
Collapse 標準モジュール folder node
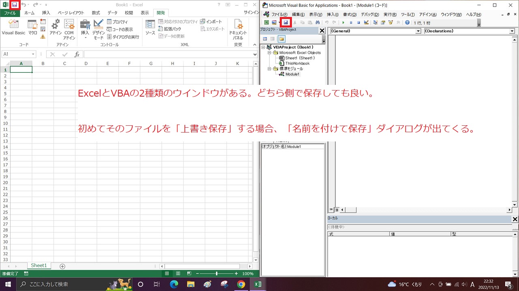click(x=269, y=69)
